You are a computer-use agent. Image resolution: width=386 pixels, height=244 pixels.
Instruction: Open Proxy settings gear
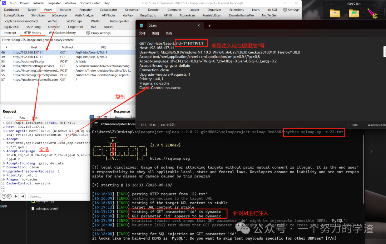(88, 33)
